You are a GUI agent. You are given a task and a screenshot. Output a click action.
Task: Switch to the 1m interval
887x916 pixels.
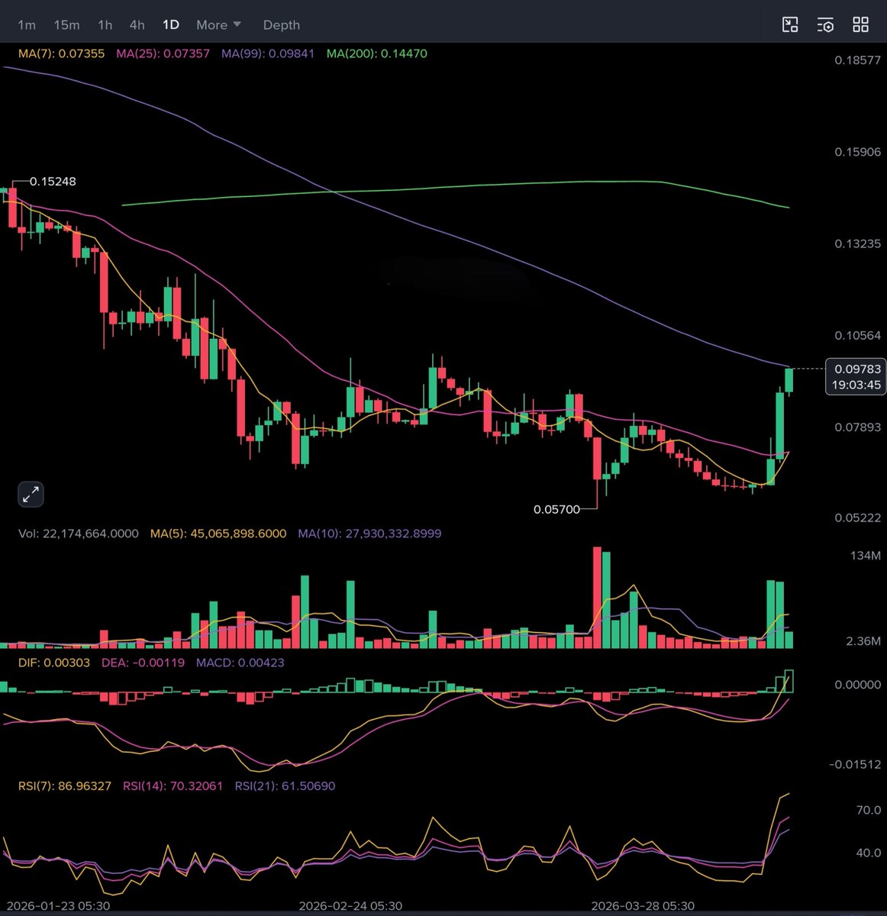[x=27, y=24]
